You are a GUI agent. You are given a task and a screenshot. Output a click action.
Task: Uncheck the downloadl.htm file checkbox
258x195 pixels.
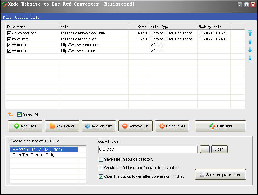click(x=9, y=33)
